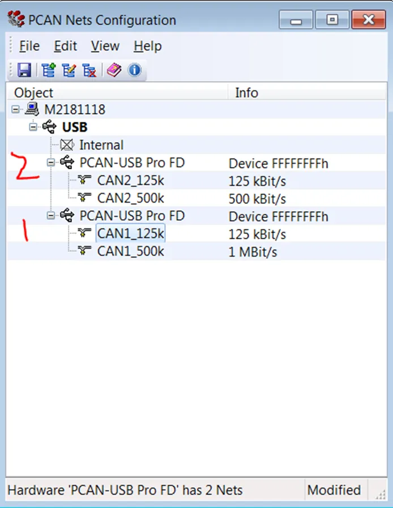Click 125 kBit/s in the CAN2_125k row
Screen dimensions: 393x508
point(257,181)
